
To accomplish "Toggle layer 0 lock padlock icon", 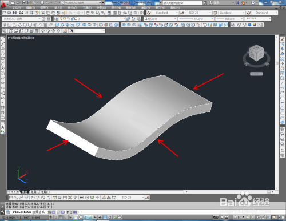I will click(73, 19).
